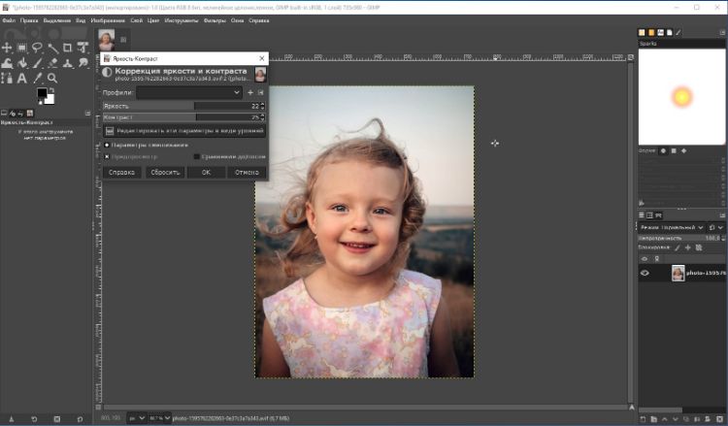
Task: Open the Profiles dropdown
Action: tap(189, 92)
